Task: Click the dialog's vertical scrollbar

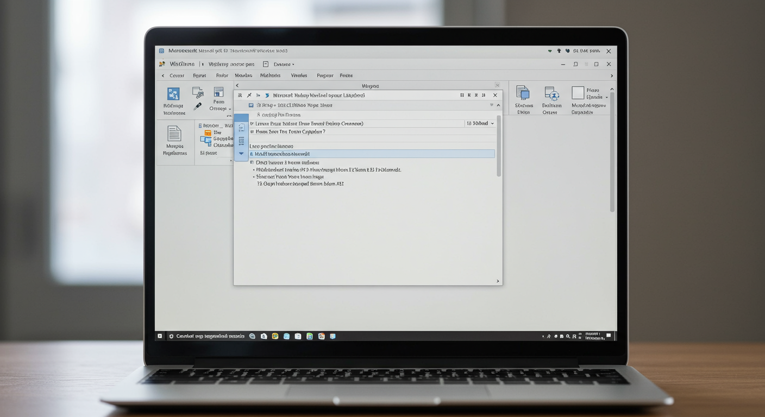Action: click(499, 147)
